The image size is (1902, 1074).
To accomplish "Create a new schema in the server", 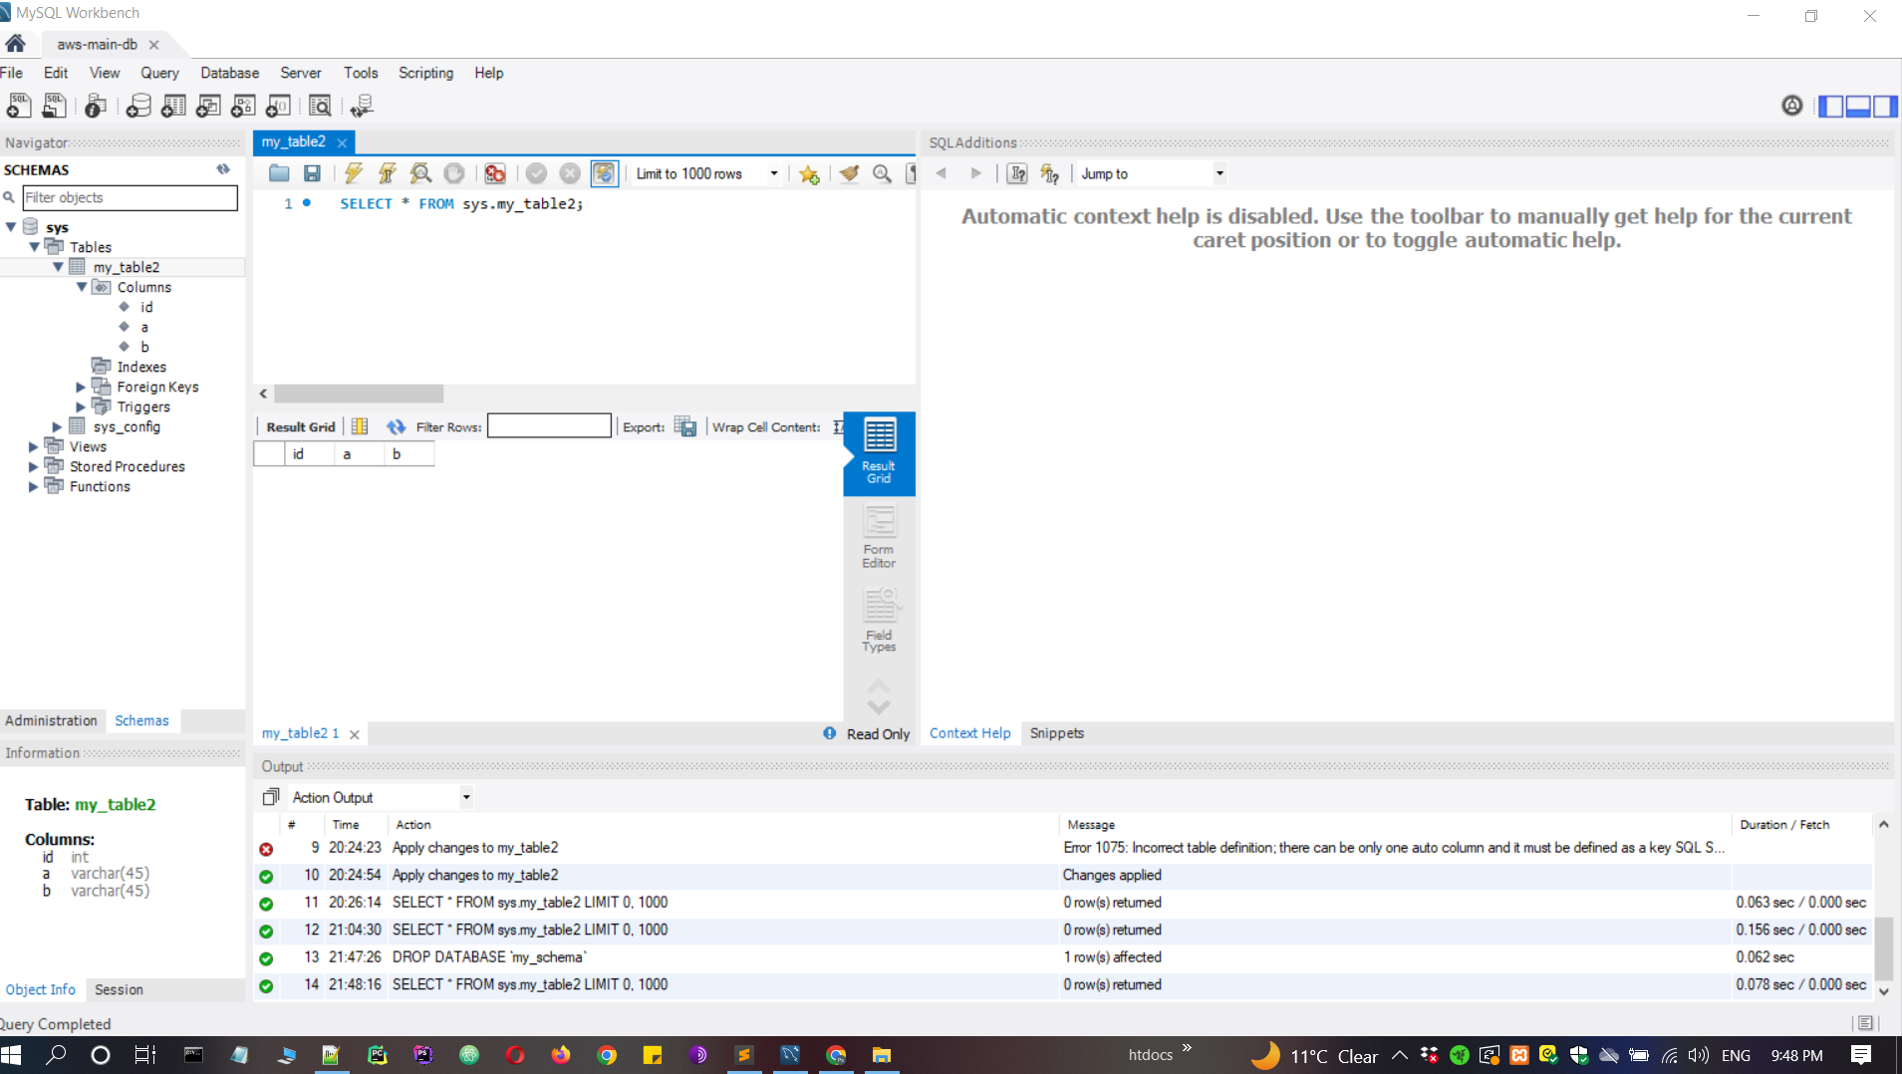I will pyautogui.click(x=138, y=106).
